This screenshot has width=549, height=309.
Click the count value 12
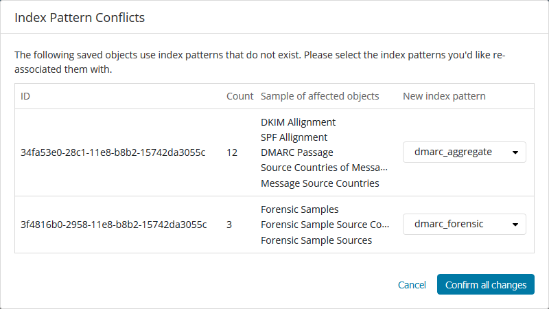coord(232,152)
